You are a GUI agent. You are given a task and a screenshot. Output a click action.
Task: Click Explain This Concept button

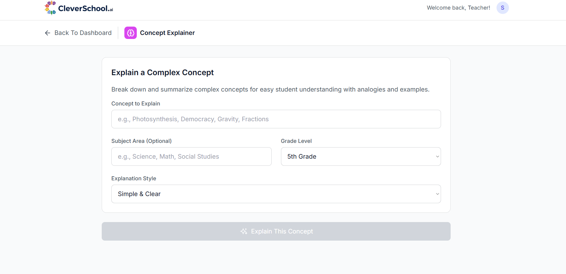[276, 231]
